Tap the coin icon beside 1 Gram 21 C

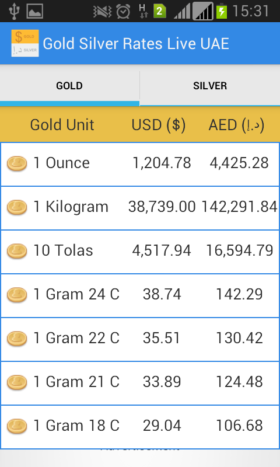pos(17,382)
